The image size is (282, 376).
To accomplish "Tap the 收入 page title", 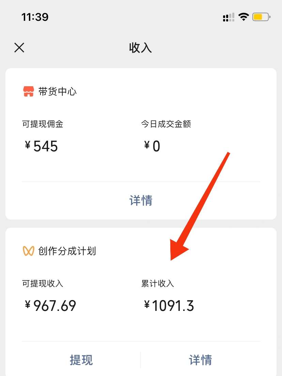I will (x=141, y=47).
